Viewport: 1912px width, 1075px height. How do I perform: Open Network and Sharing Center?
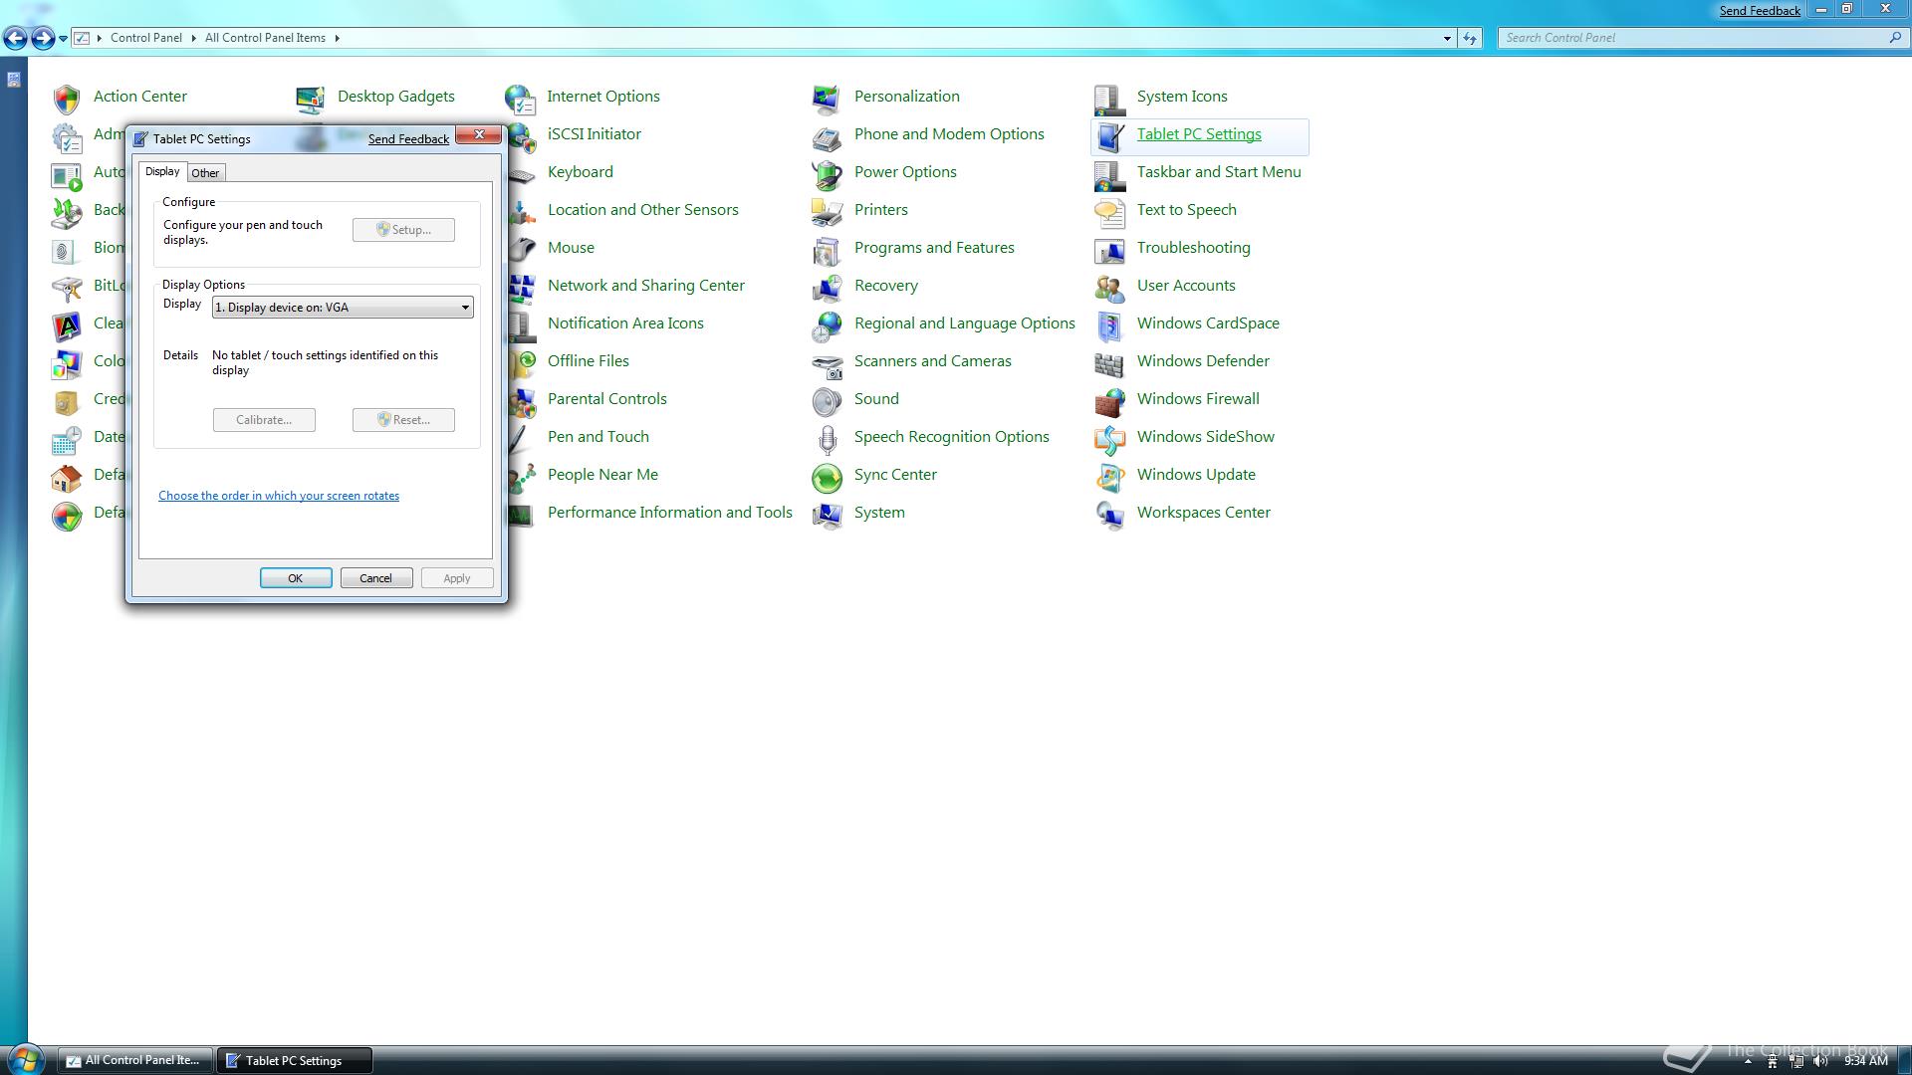645,286
